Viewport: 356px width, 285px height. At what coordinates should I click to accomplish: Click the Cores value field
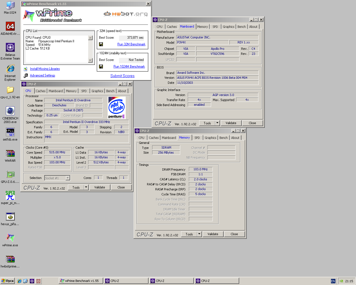(x=98, y=178)
